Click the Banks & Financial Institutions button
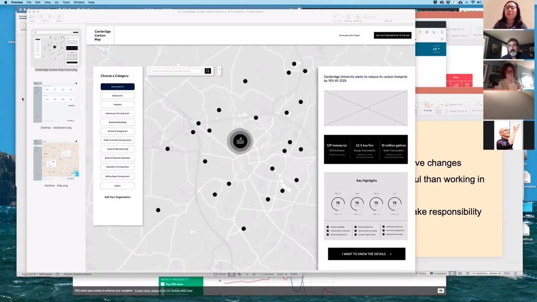Viewport: 537px width, 302px height. (x=118, y=158)
